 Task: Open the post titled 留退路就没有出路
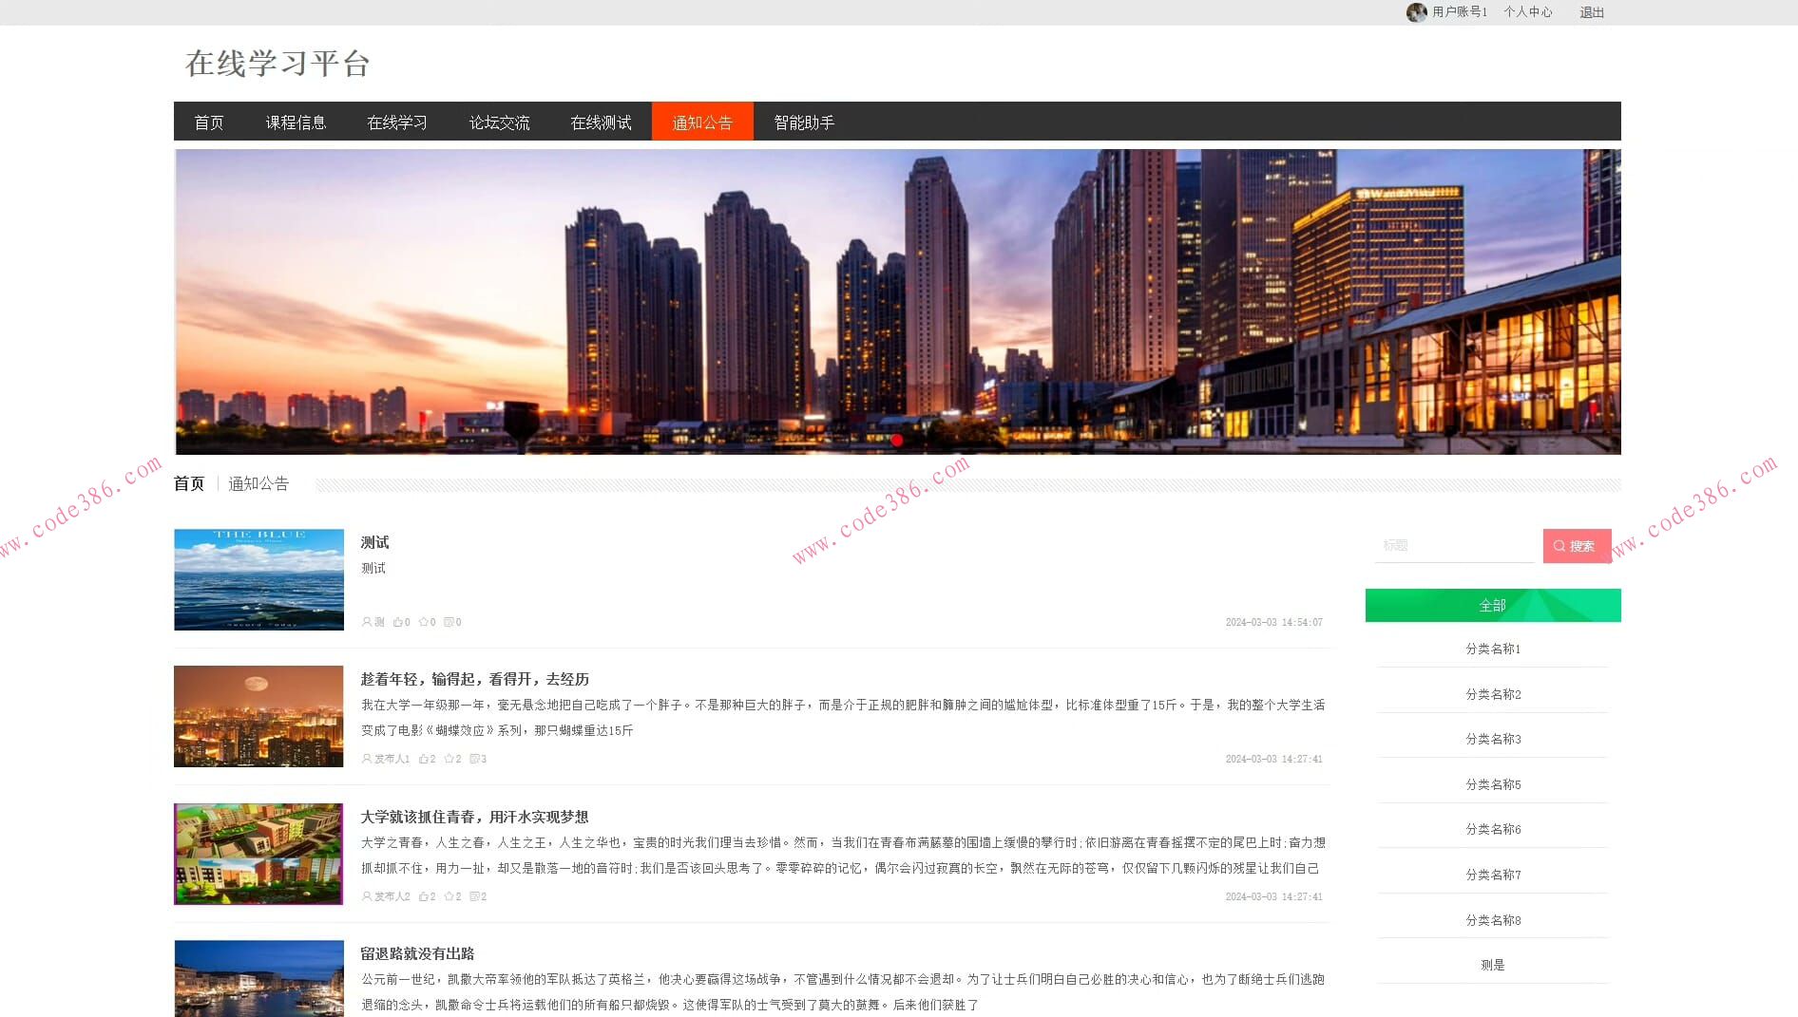(417, 954)
